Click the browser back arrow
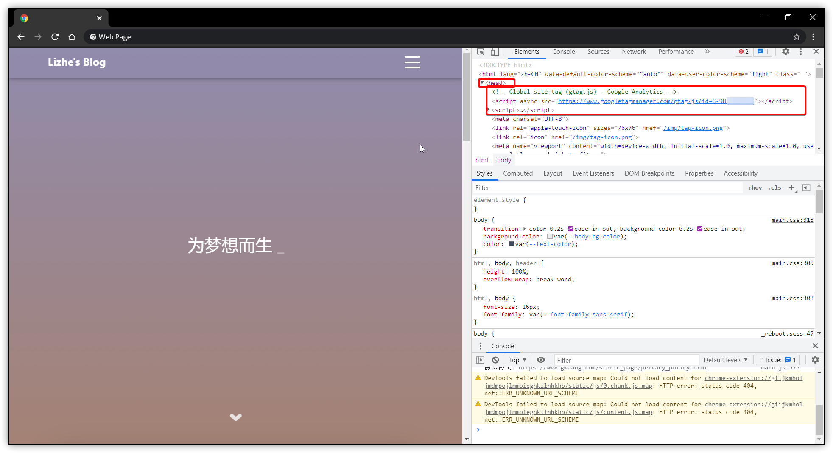The width and height of the screenshot is (833, 453). coord(21,37)
